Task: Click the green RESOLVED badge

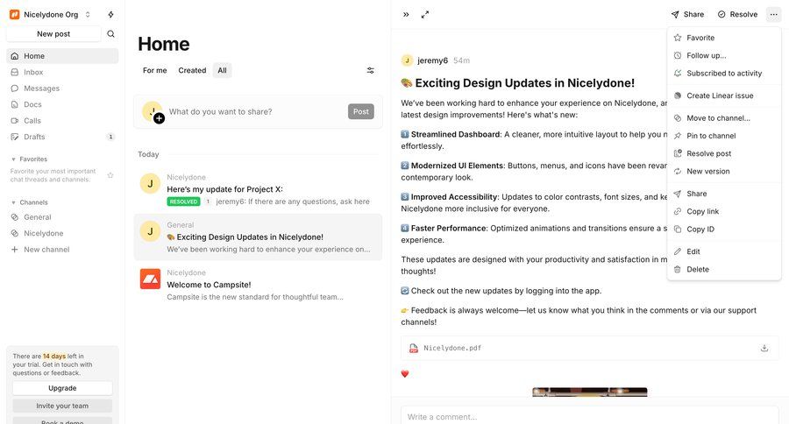Action: 184,201
